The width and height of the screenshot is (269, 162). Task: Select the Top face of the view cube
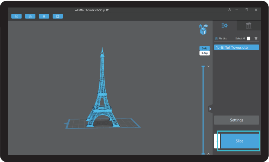coord(203,29)
